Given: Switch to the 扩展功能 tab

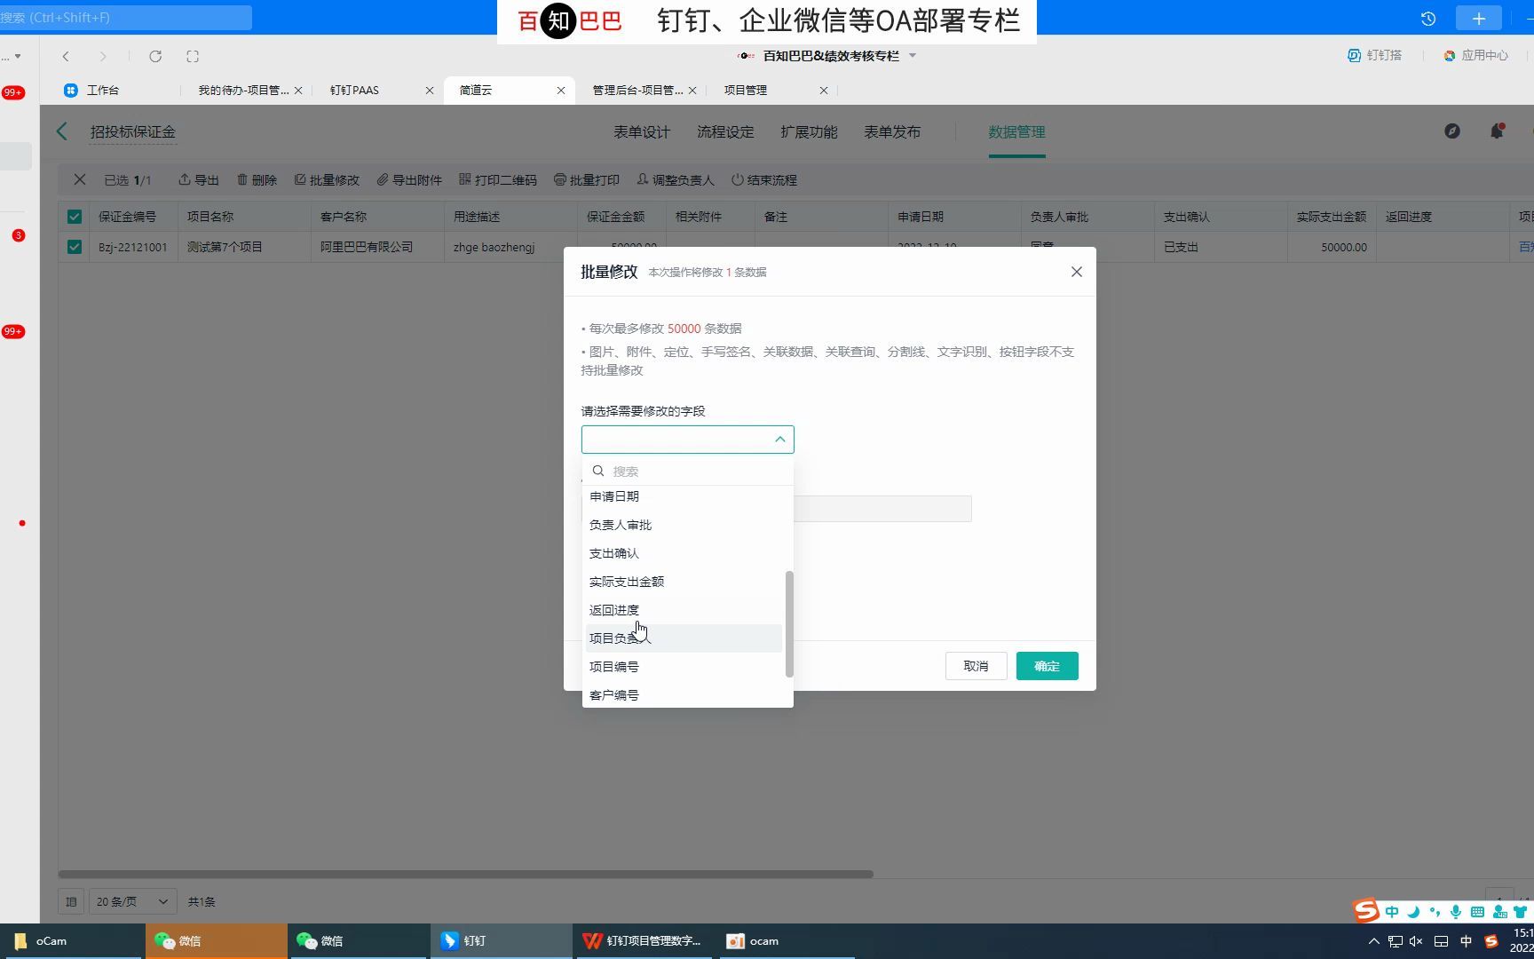Looking at the screenshot, I should (x=809, y=131).
